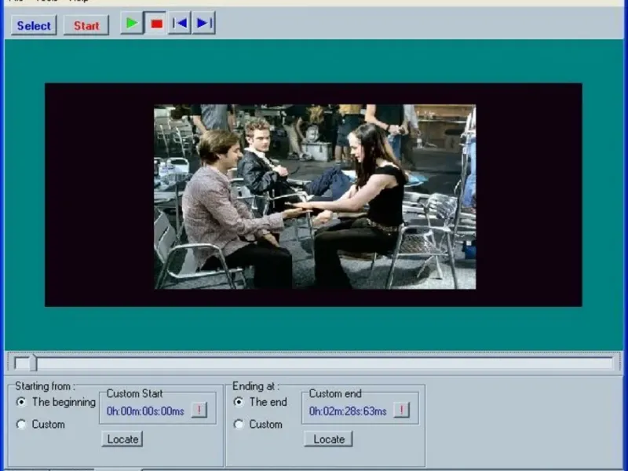
Task: Click the Custom Start time 0h:00m:00s:00ms
Action: (x=145, y=411)
